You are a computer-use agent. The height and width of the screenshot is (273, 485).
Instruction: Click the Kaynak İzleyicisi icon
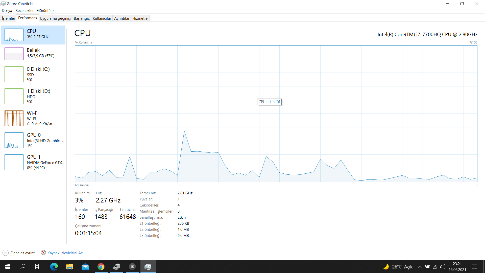tap(43, 253)
